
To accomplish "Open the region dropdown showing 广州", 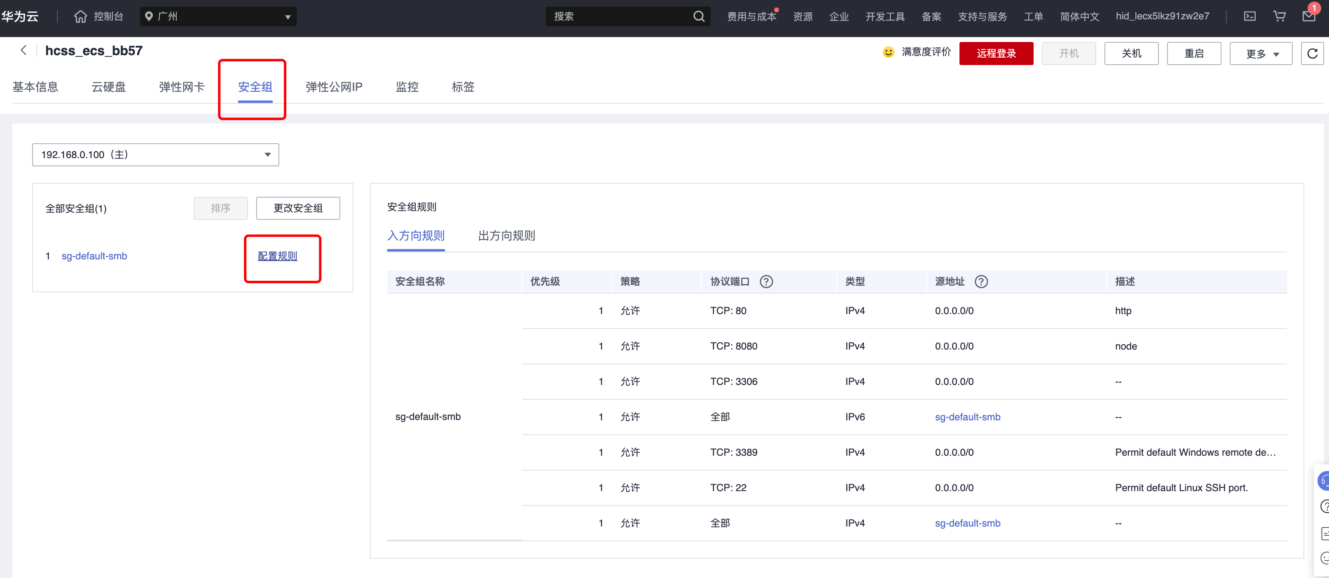I will point(218,16).
